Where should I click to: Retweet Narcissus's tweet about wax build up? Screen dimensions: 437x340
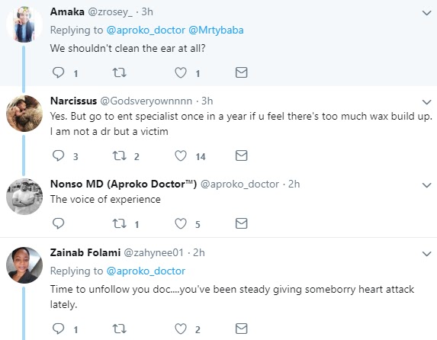[119, 156]
